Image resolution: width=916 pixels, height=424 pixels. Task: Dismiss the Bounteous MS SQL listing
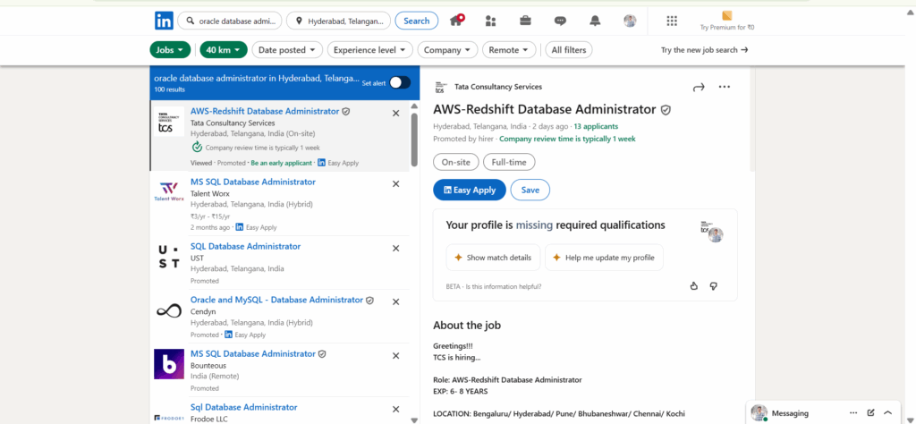click(x=395, y=356)
